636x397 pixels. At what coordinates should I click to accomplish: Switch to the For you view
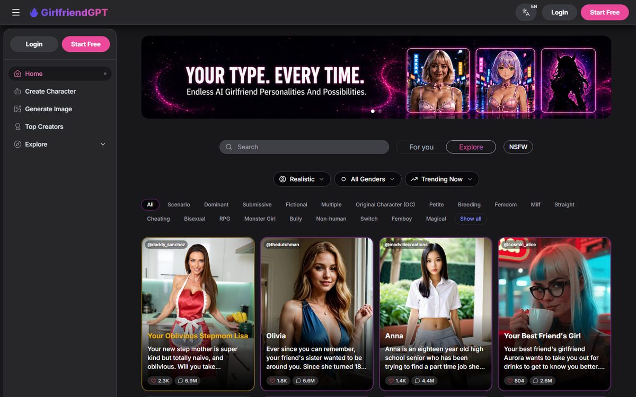[421, 147]
